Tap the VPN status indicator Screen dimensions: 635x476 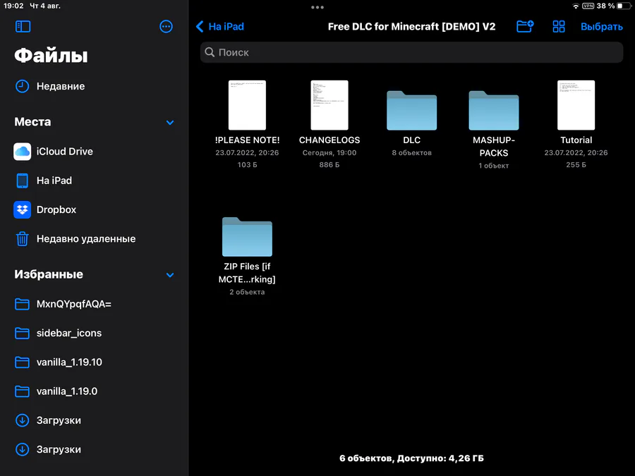point(588,6)
